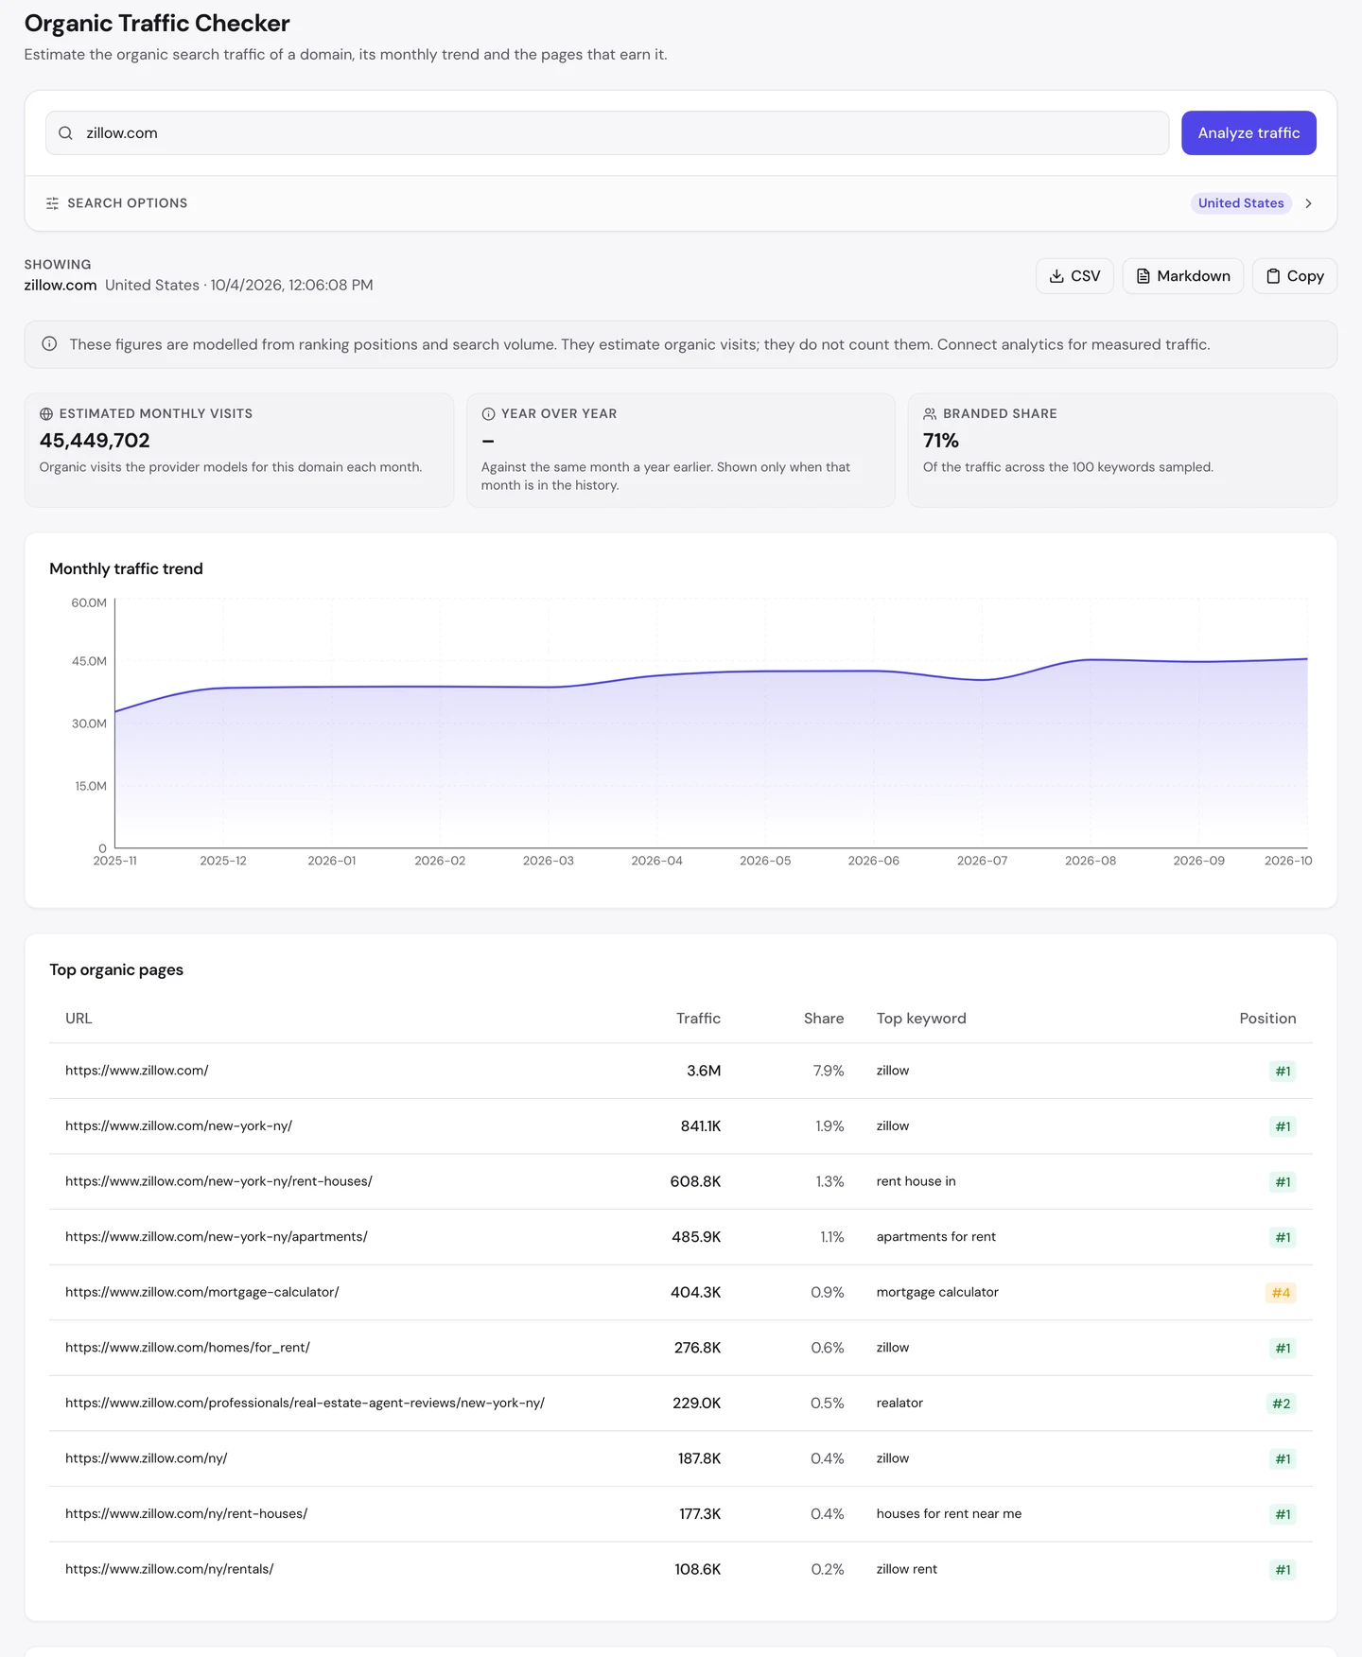
Task: Select the homes/for_rent/ URL
Action: (187, 1348)
